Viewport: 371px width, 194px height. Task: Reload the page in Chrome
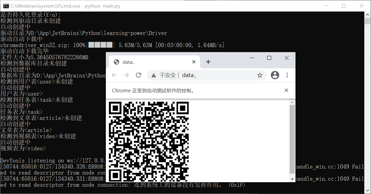click(139, 75)
